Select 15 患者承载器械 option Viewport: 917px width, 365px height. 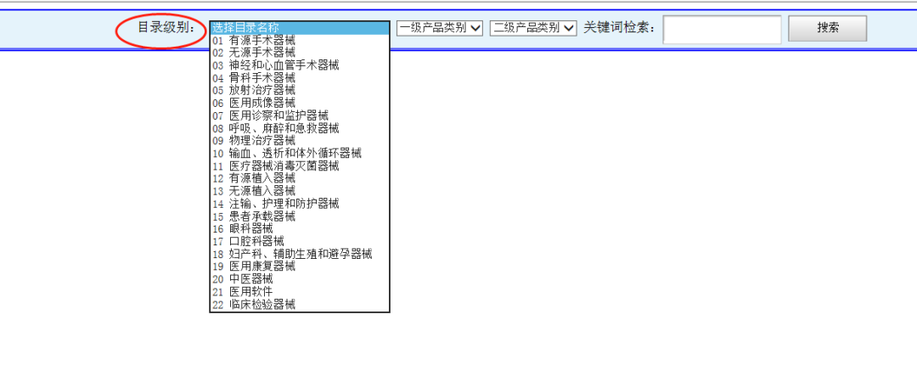(300, 216)
